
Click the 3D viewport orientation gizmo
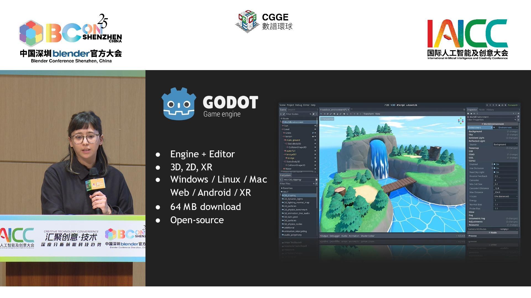[461, 121]
